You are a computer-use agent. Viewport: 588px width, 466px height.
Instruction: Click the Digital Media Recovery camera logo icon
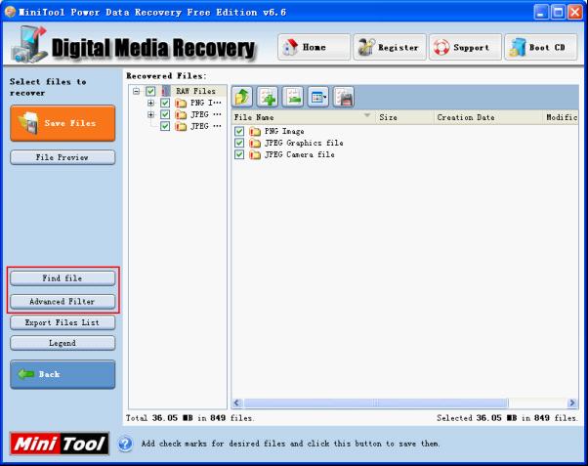pyautogui.click(x=29, y=44)
